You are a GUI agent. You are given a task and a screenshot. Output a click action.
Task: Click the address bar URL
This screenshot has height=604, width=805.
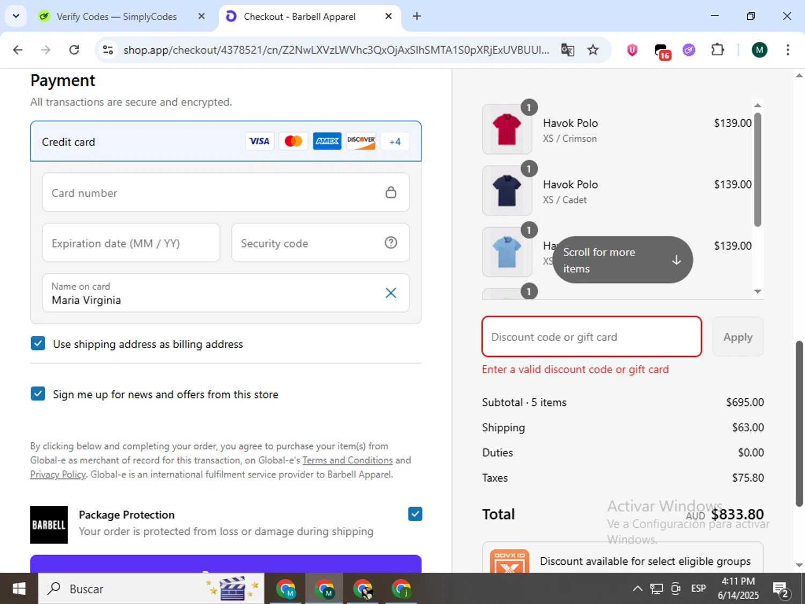tap(336, 50)
